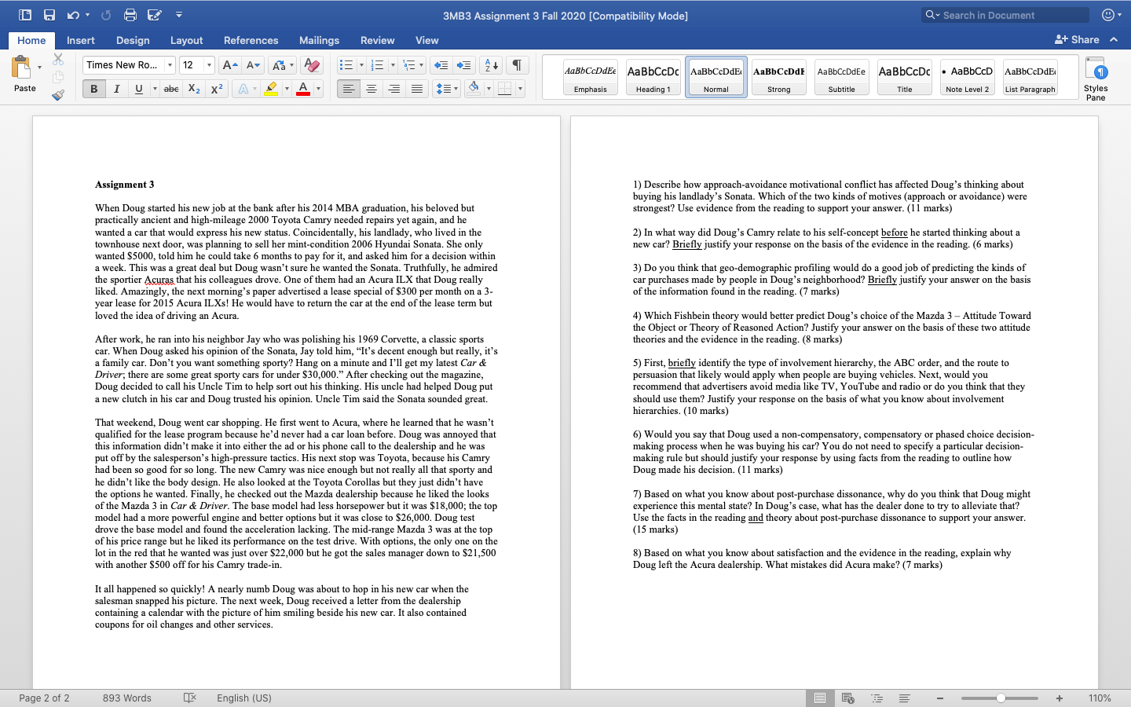Screen dimensions: 1131x707
Task: Click the Paste clipboard icon
Action: [21, 67]
